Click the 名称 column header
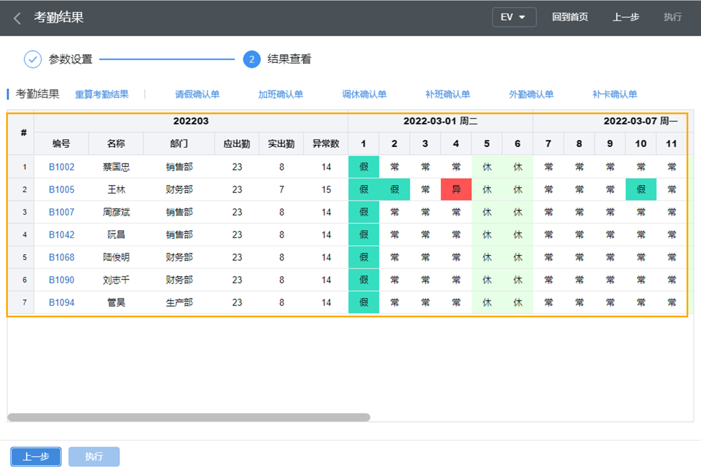 116,144
